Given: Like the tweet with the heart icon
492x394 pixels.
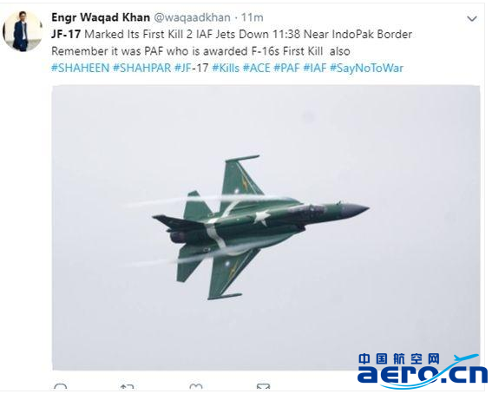Looking at the screenshot, I should [196, 387].
